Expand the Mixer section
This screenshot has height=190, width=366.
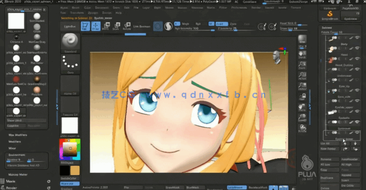point(12,148)
